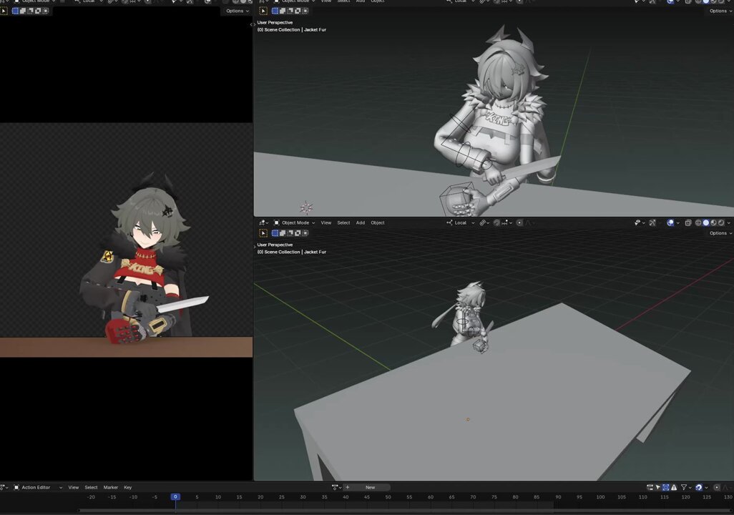Toggle keyframe snapping in the Action Editor
This screenshot has width=734, height=515.
pyautogui.click(x=699, y=487)
